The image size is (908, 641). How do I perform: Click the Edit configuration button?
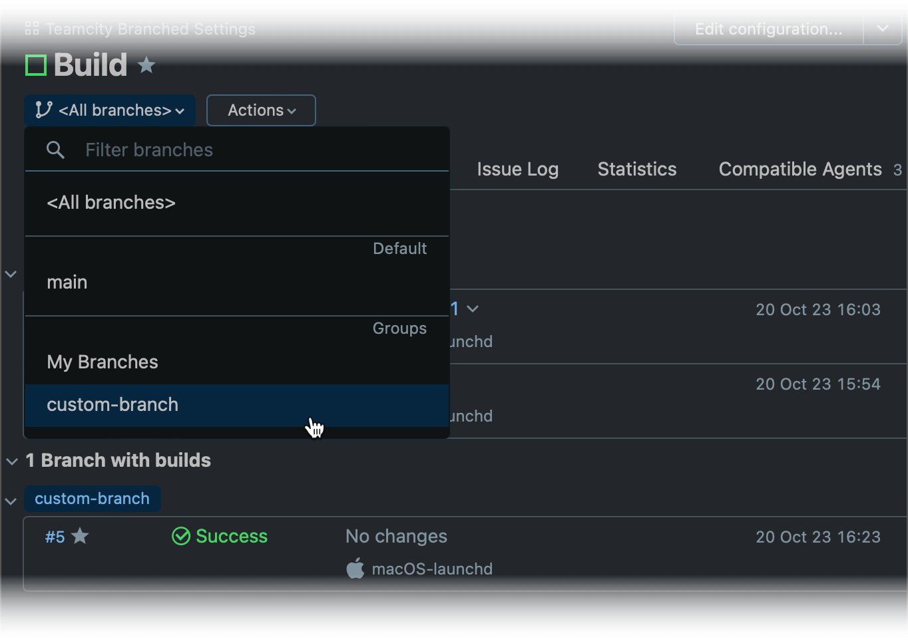(767, 29)
